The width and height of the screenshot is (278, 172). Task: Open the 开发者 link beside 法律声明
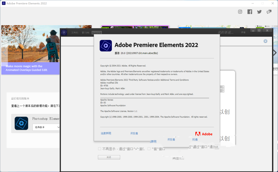pyautogui.click(x=134, y=133)
